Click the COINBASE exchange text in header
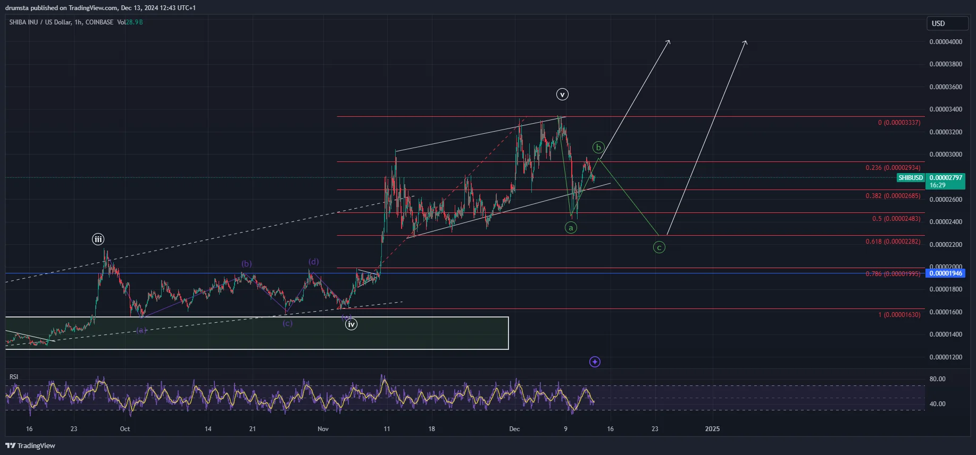976x455 pixels. [x=99, y=22]
